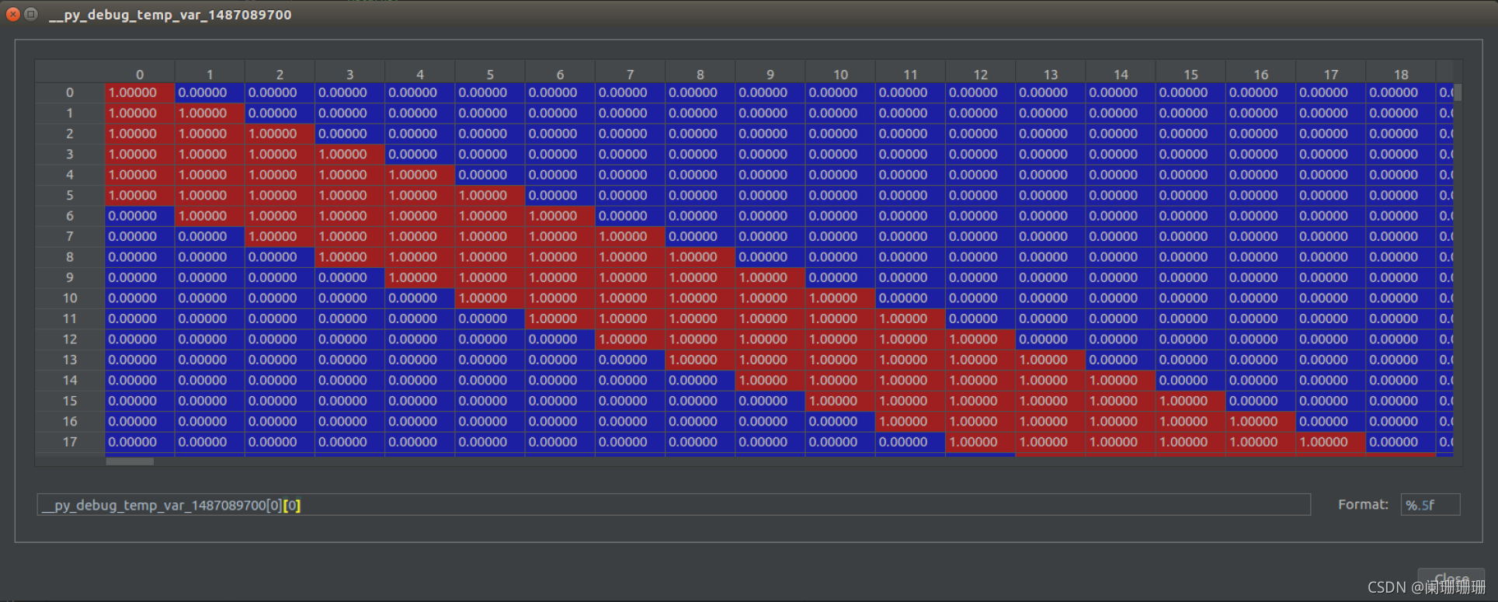This screenshot has height=602, width=1498.
Task: Click cell row 14, column 9 showing 1.00000
Action: [x=770, y=381]
